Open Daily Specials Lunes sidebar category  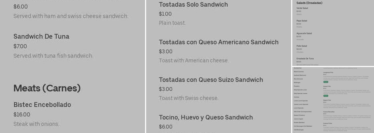tap(300, 90)
